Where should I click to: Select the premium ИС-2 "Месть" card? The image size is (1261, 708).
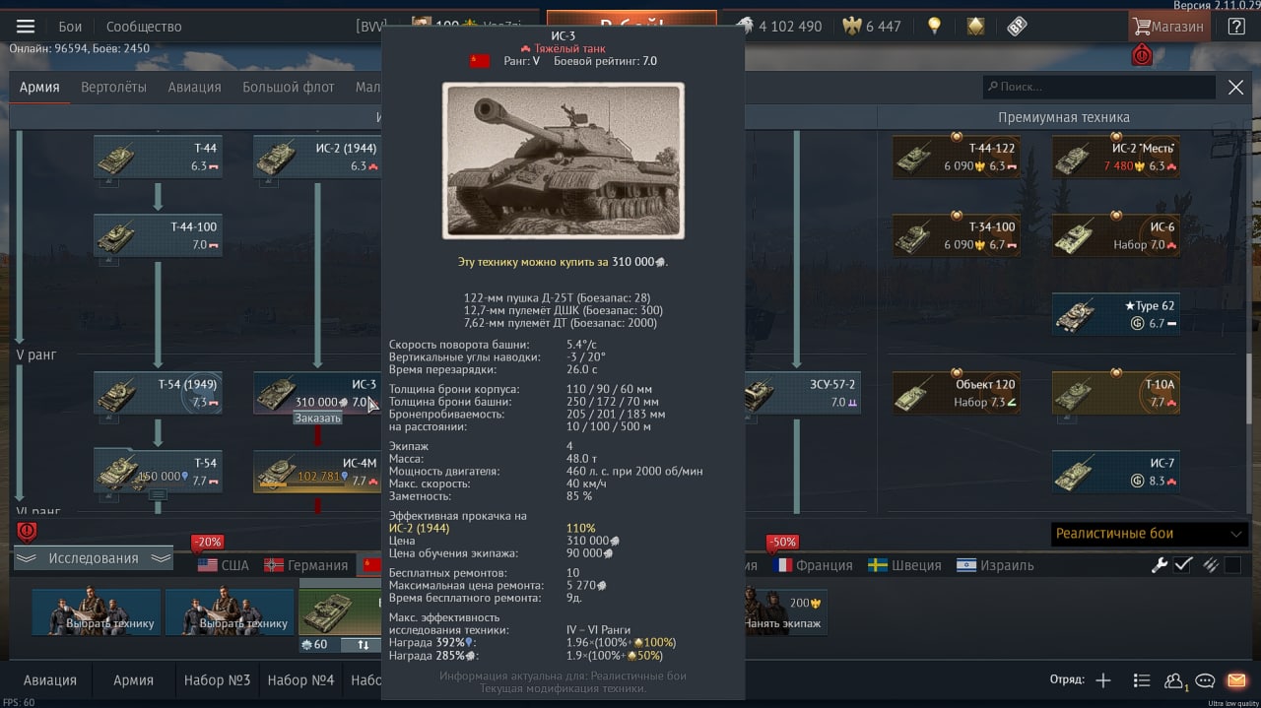coord(1115,158)
